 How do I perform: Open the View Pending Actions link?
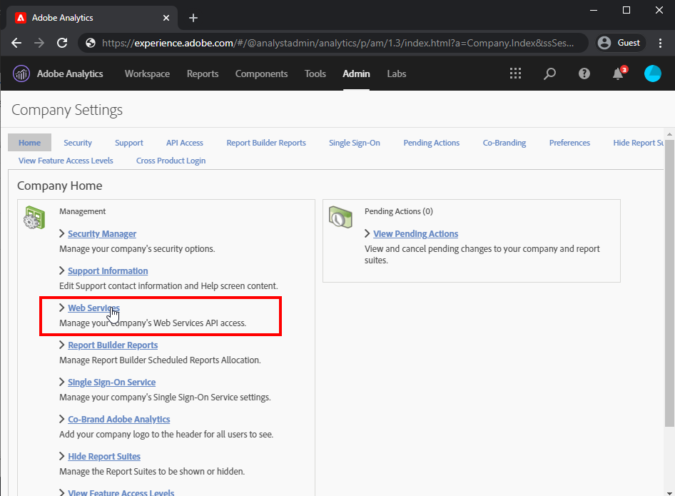click(416, 234)
